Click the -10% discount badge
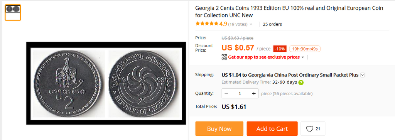Image resolution: width=395 pixels, height=140 pixels. pos(280,49)
